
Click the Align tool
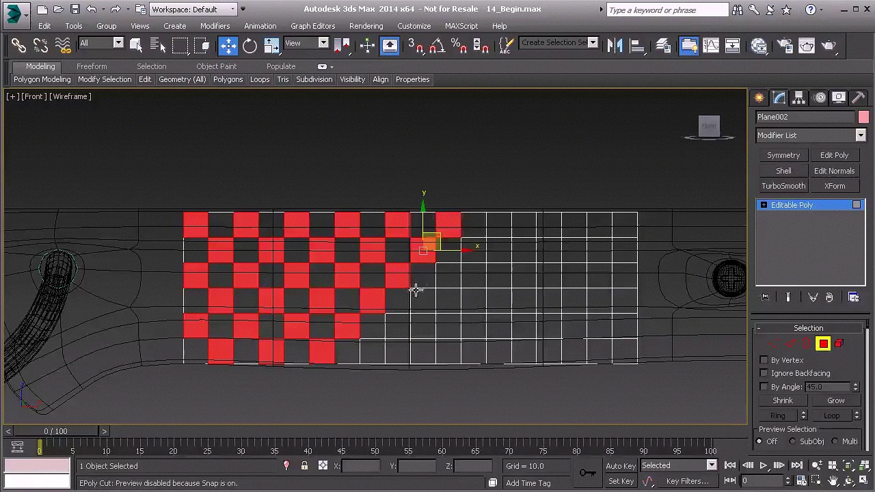point(636,46)
